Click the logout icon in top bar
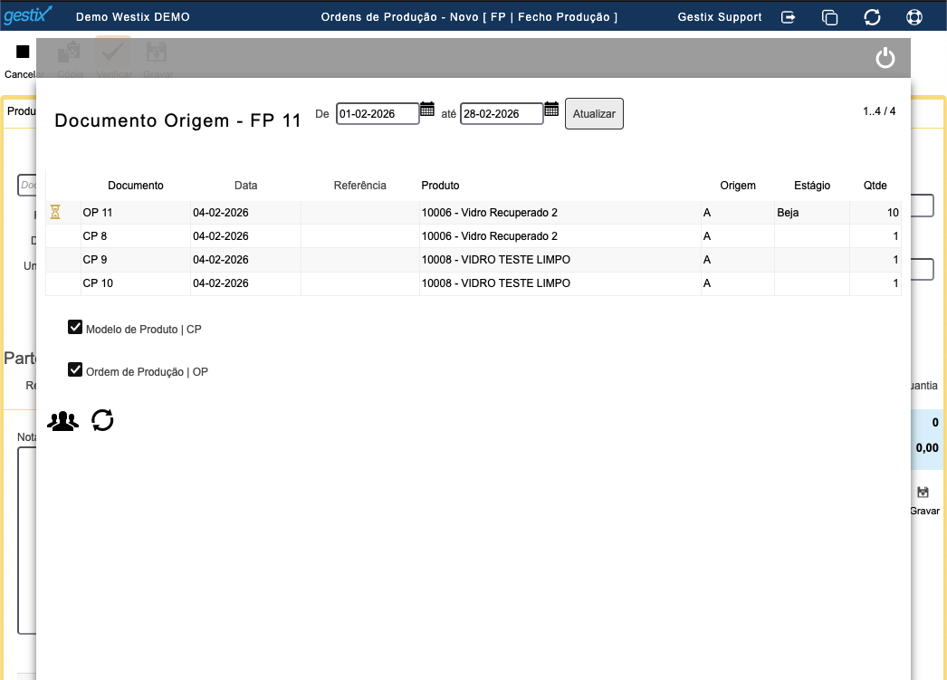The image size is (947, 680). [x=789, y=17]
